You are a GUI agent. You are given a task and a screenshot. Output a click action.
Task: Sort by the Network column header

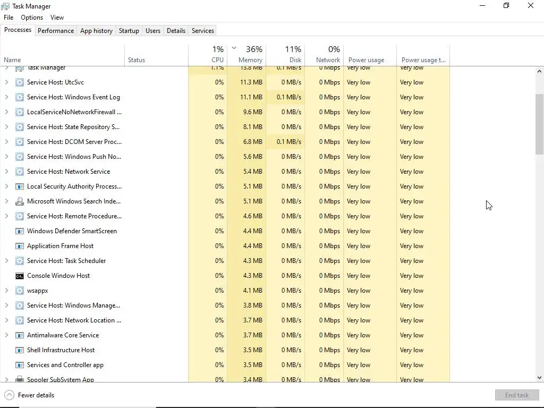point(325,55)
